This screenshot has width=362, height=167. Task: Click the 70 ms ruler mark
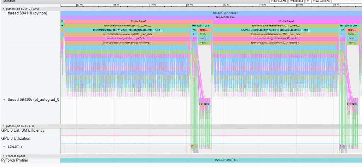coord(153,5)
